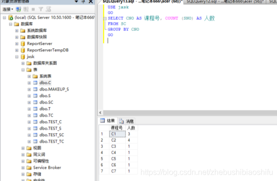Click the 人数 column header
The image size is (277, 181).
pyautogui.click(x=131, y=128)
